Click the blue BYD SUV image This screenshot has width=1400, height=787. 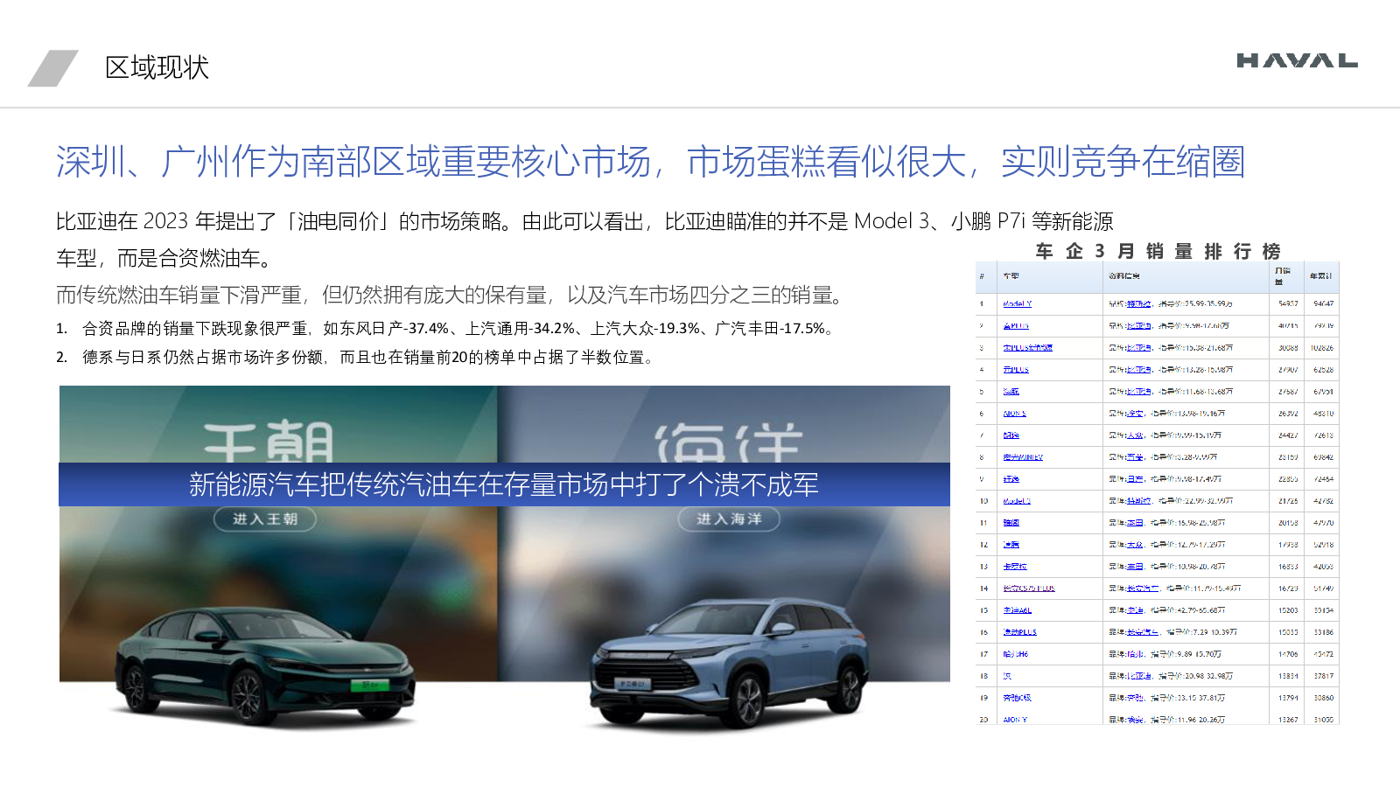click(x=729, y=663)
